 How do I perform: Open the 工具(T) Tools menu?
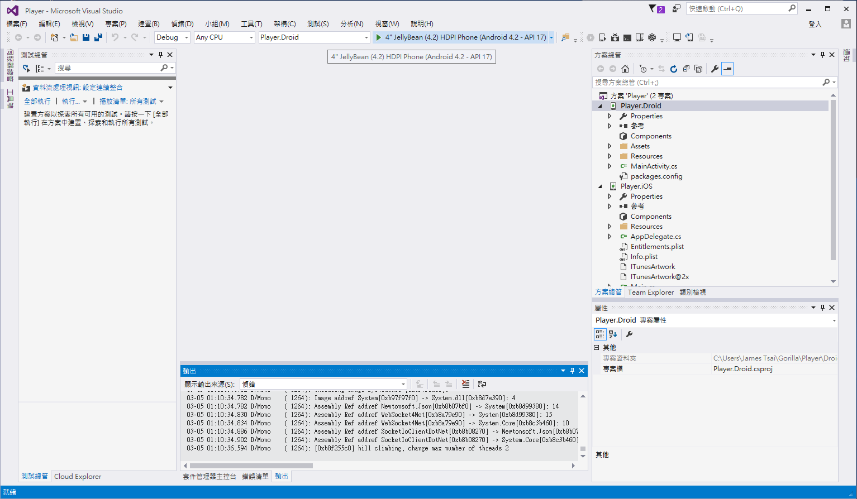pyautogui.click(x=251, y=24)
